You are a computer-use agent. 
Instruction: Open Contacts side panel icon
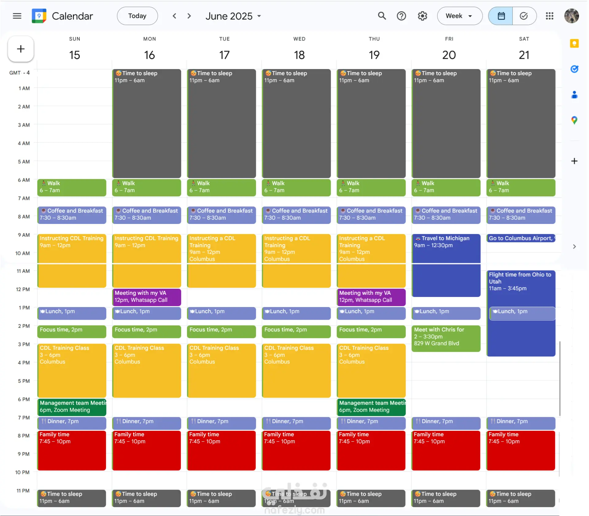[574, 95]
